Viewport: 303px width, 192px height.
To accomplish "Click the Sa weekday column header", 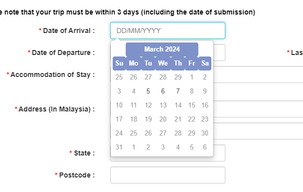I will coord(205,63).
